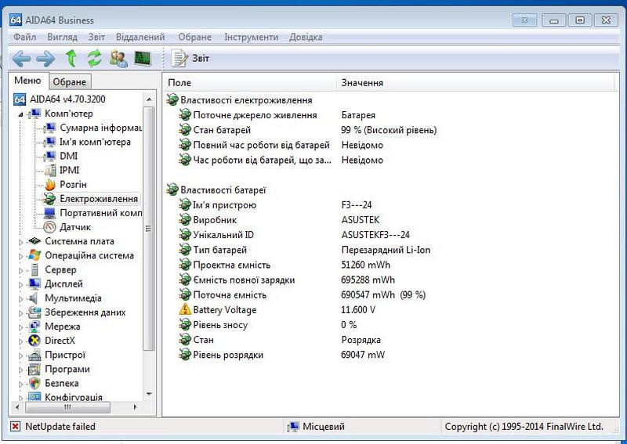Open the monitor diagnostics toolbar icon
627x444 pixels.
tap(143, 59)
